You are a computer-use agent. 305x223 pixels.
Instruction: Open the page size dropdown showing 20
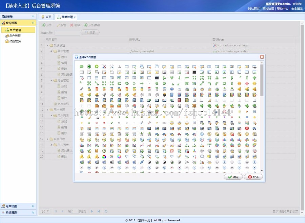(45, 211)
